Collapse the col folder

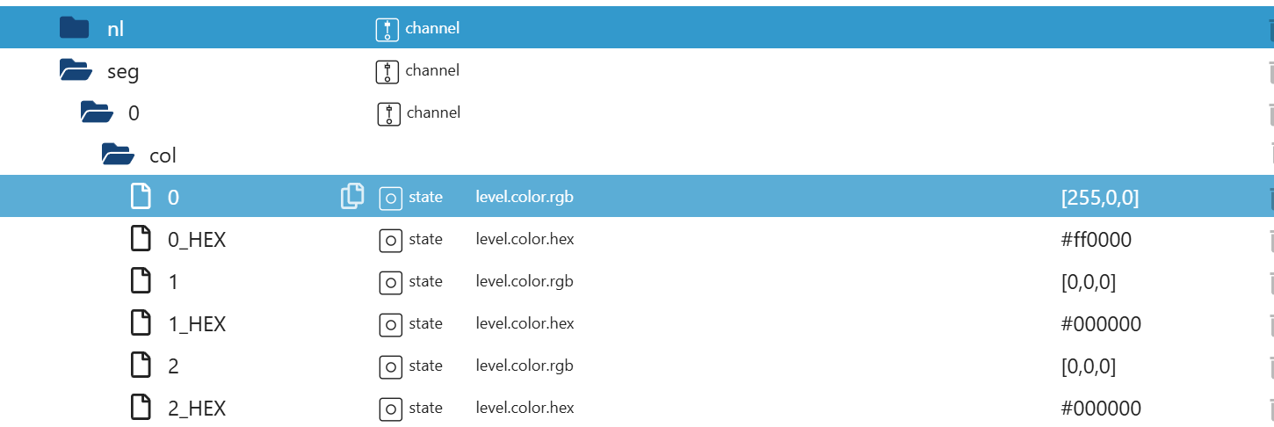[118, 155]
